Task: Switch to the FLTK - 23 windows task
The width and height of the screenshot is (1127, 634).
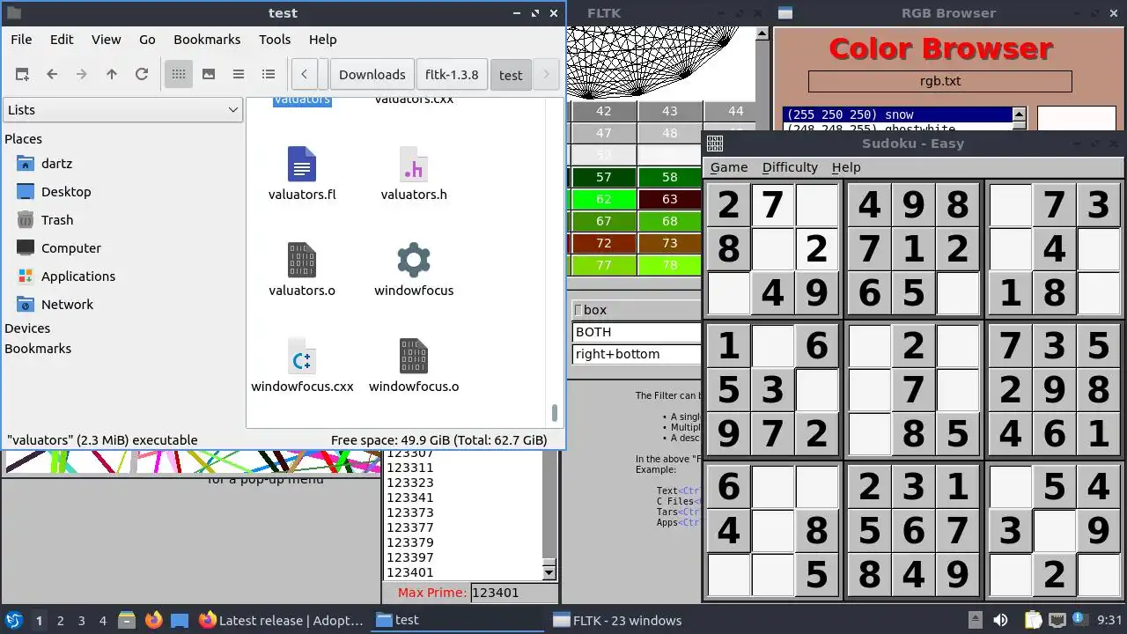Action: click(x=616, y=620)
